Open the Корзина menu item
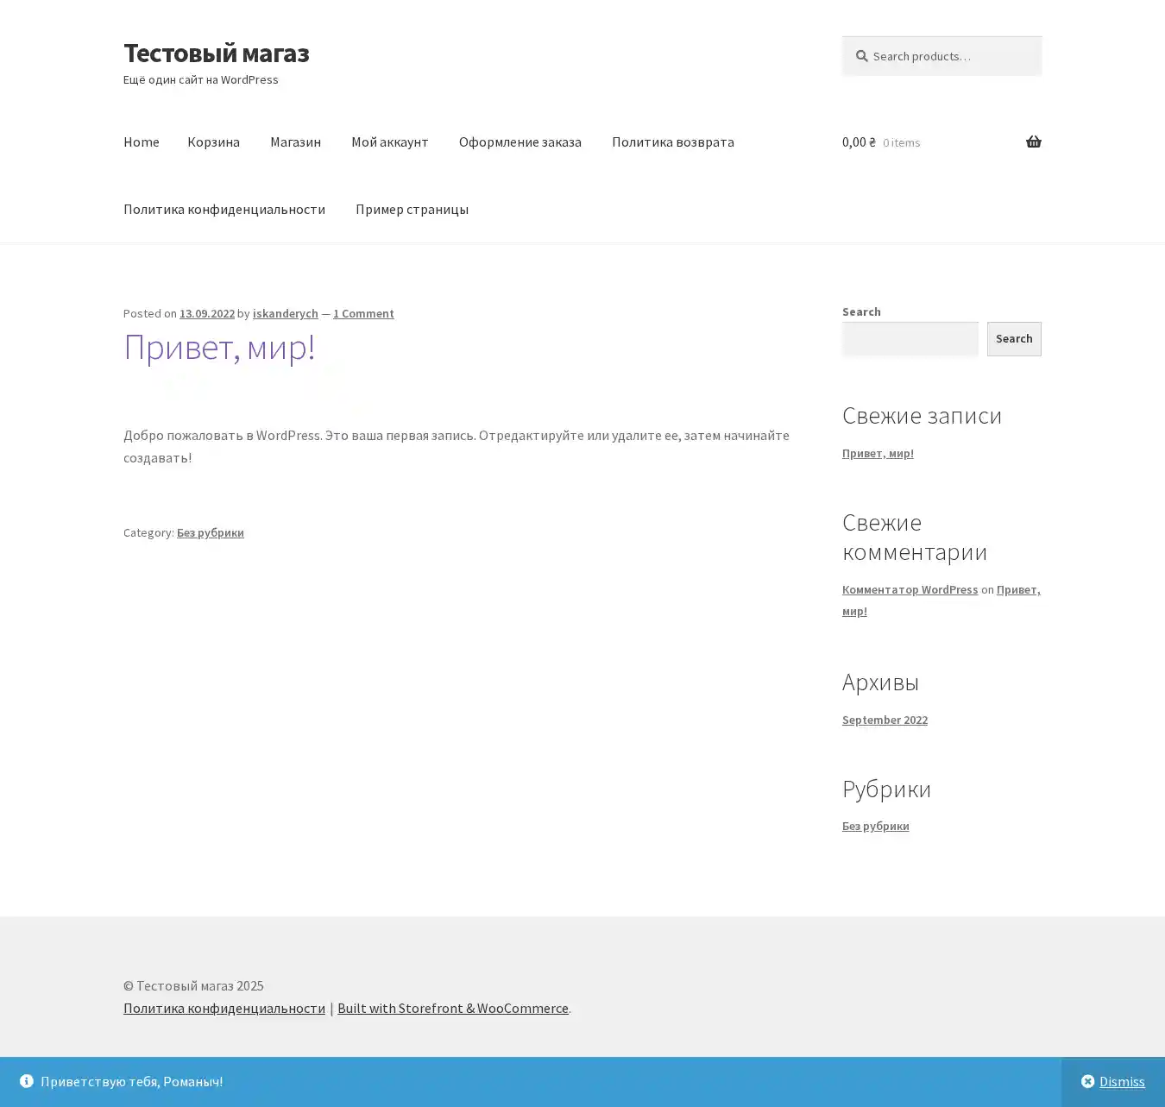The height and width of the screenshot is (1107, 1165). point(213,142)
